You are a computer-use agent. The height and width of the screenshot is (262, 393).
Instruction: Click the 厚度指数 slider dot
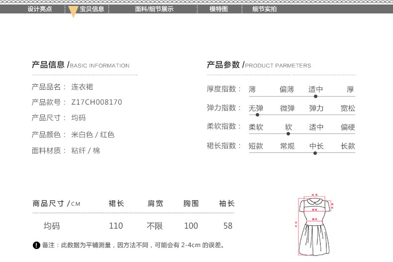(x=316, y=96)
